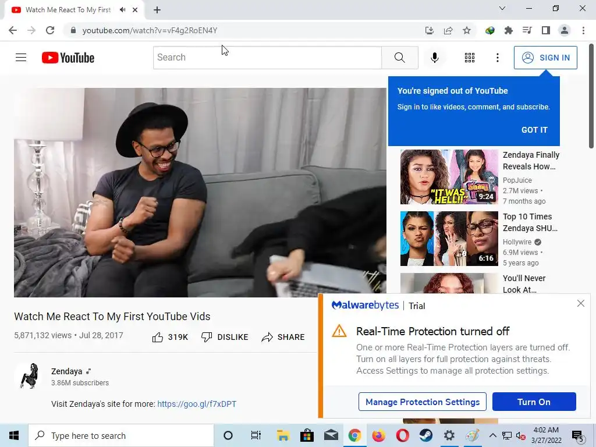The image size is (596, 447).
Task: Select the Watch Me React tab
Action: click(x=74, y=10)
